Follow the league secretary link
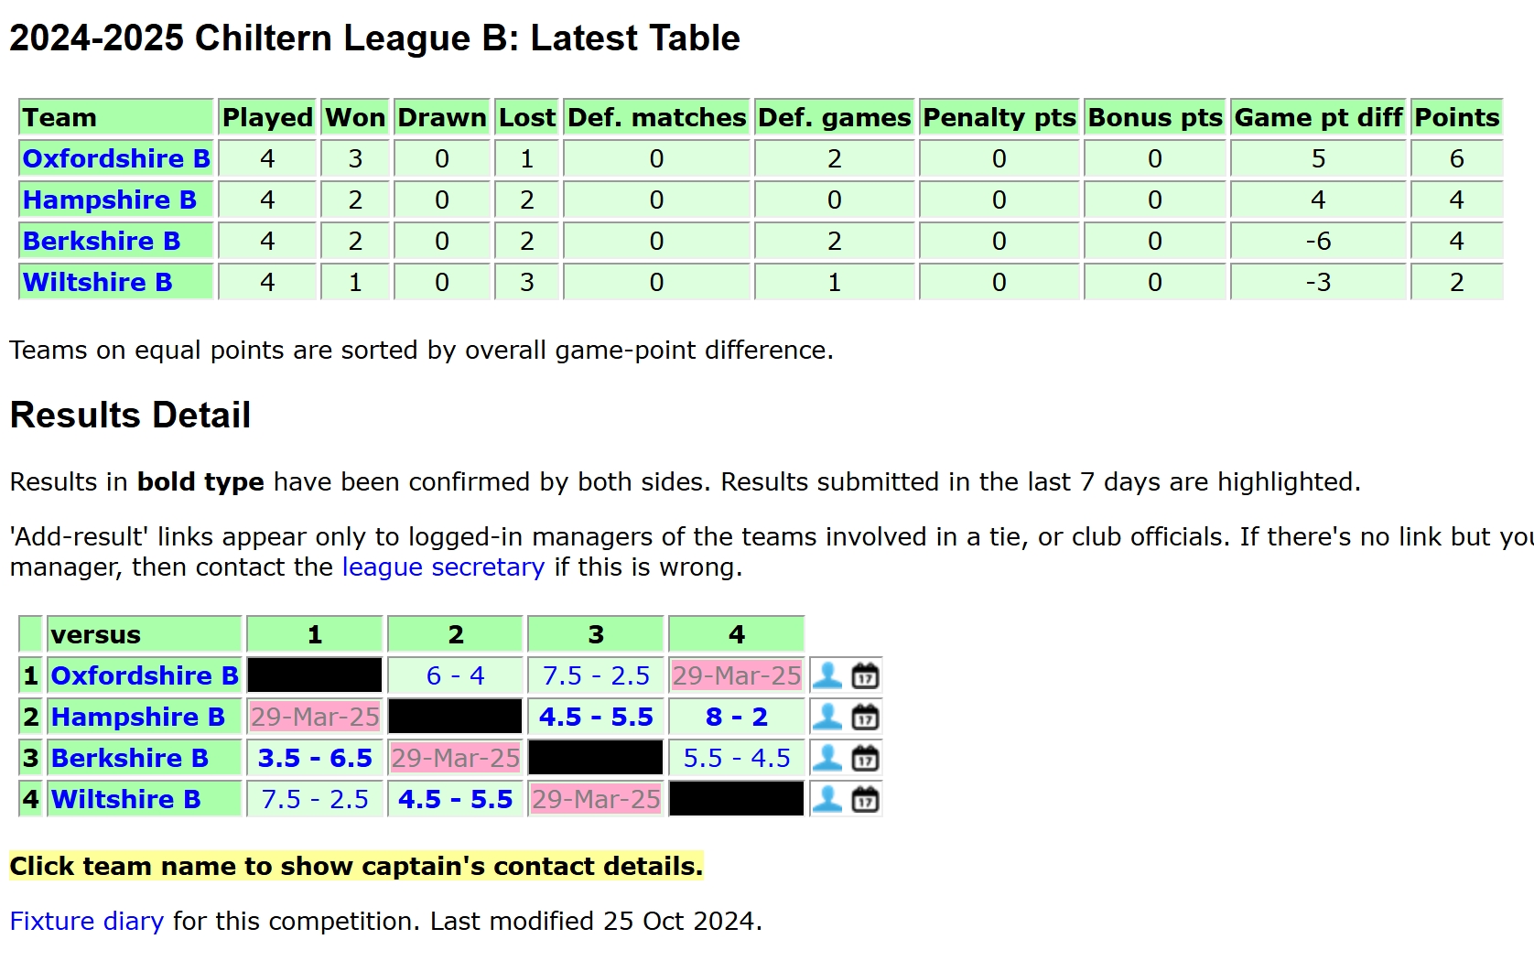Viewport: 1534px width, 961px height. tap(443, 567)
